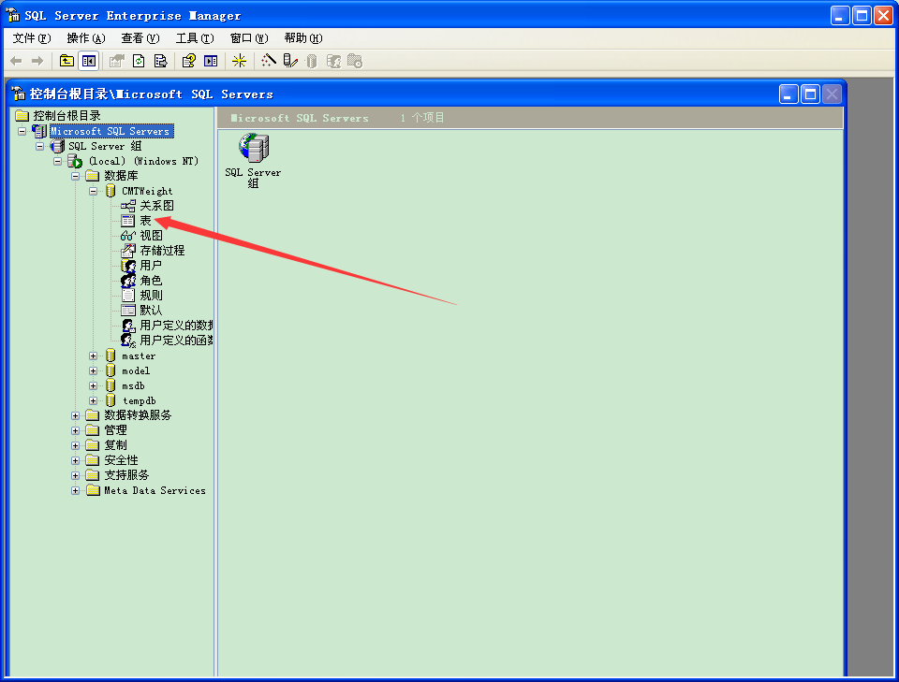899x682 pixels.
Task: Collapse the SQL Server 组 node in the tree
Action: (x=39, y=146)
